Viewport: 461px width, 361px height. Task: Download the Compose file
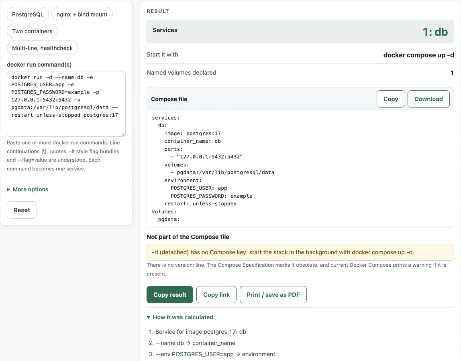click(428, 99)
